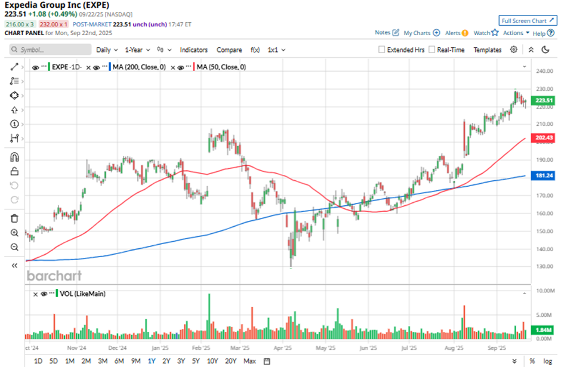
Task: Open the chart type dropdown
Action: point(164,50)
